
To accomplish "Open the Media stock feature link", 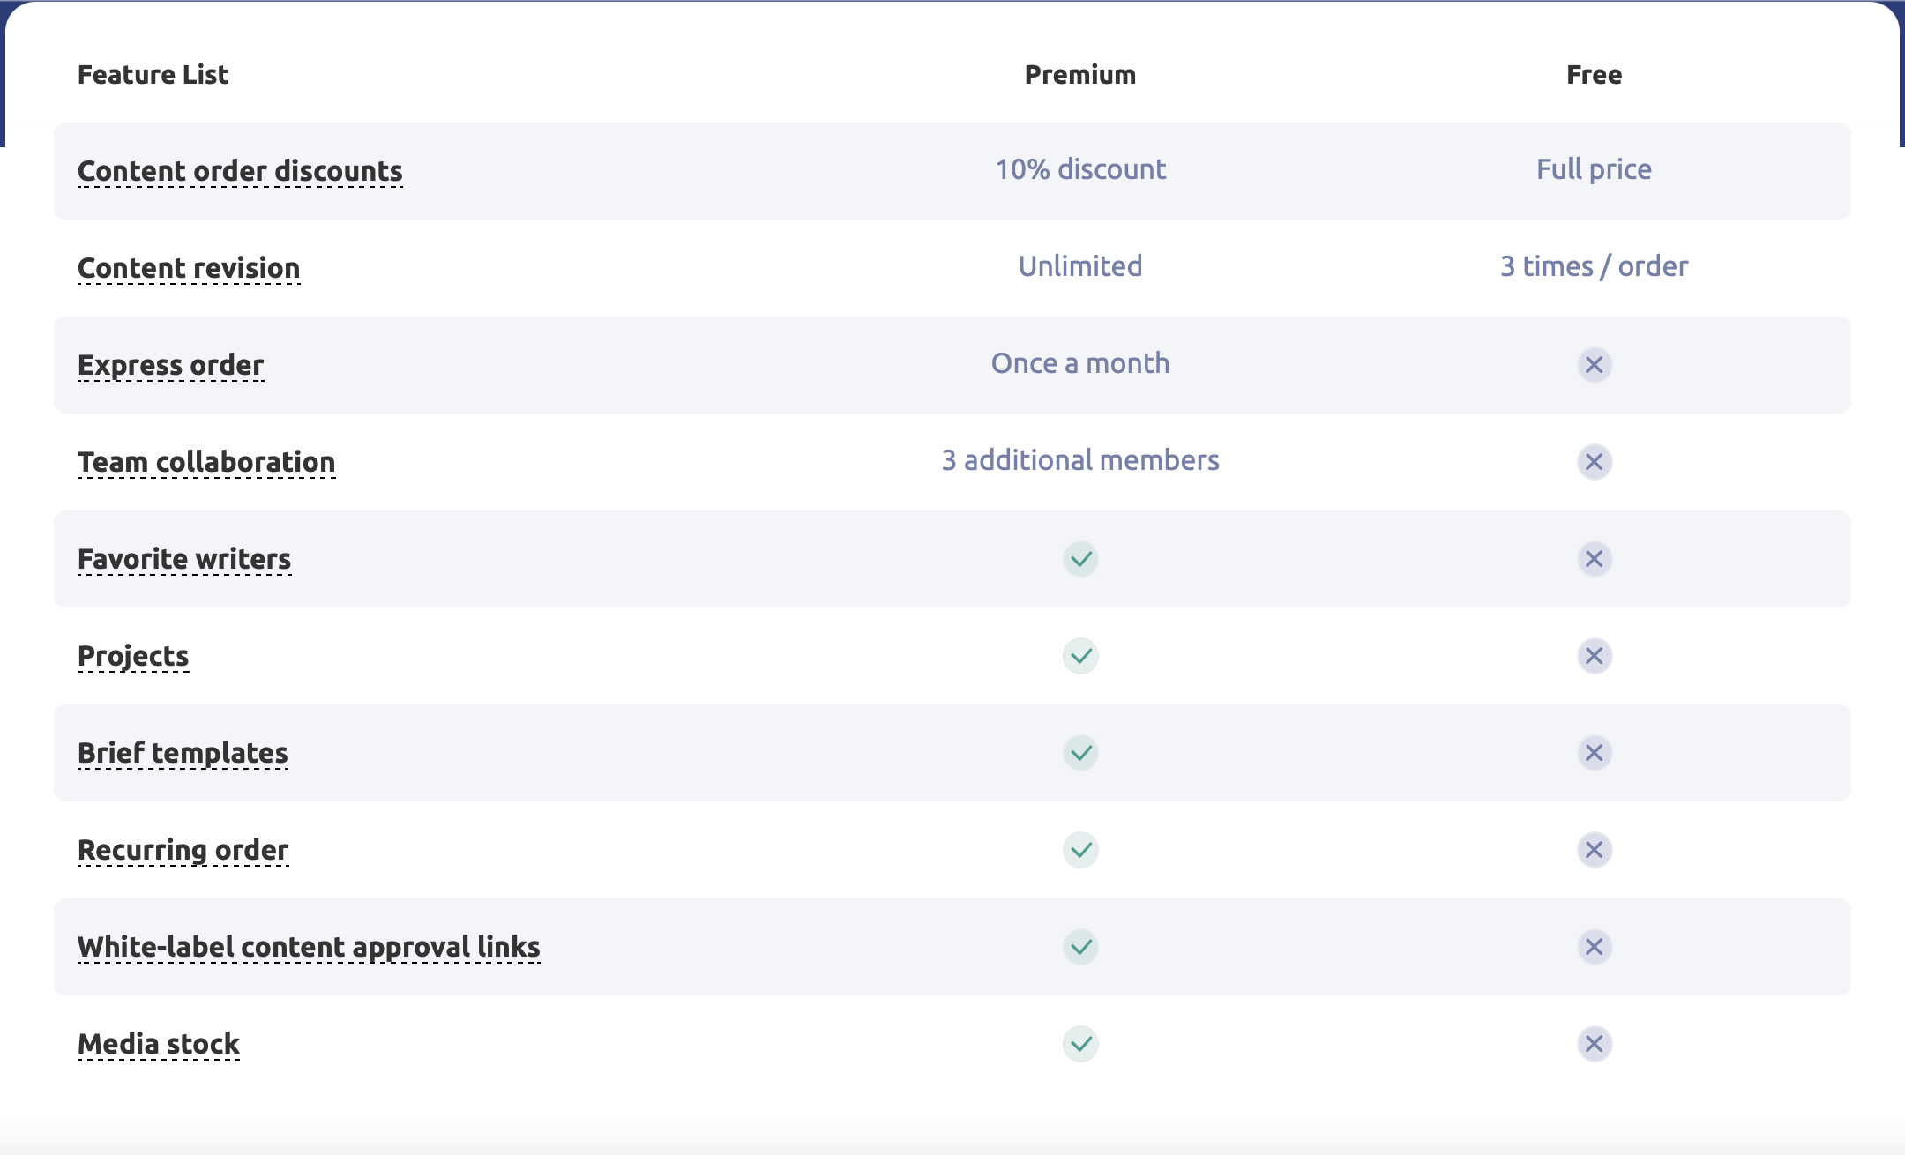I will coord(159,1044).
